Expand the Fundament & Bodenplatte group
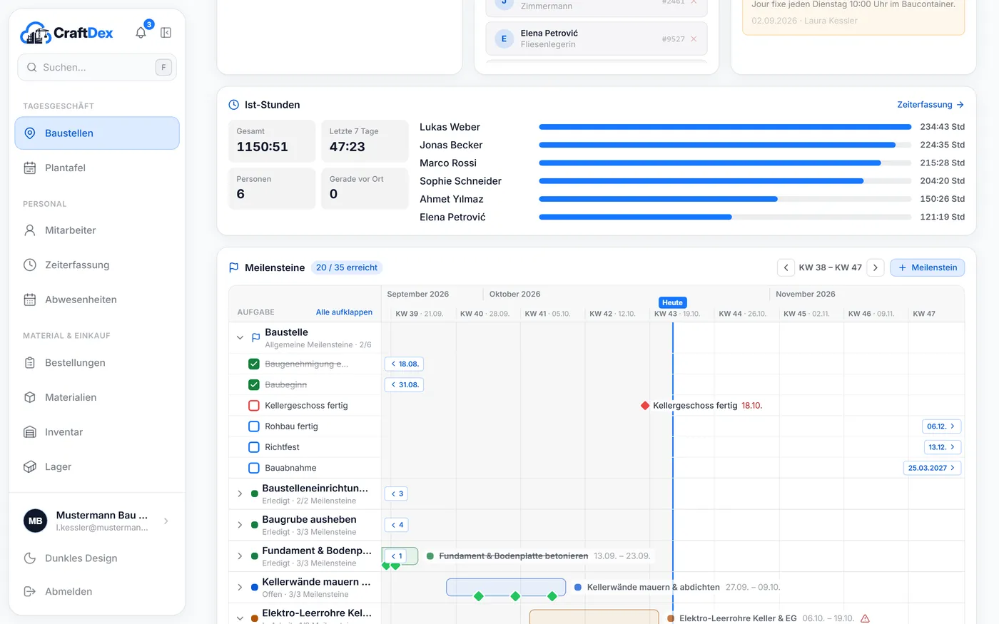The image size is (999, 624). click(240, 556)
